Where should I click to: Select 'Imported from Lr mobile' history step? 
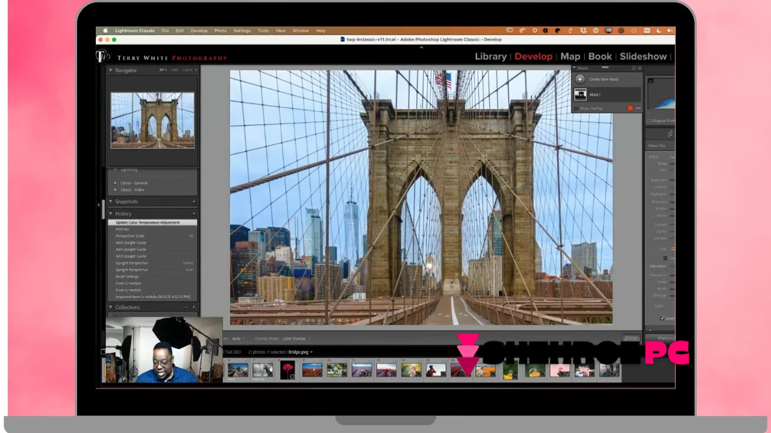(x=152, y=297)
